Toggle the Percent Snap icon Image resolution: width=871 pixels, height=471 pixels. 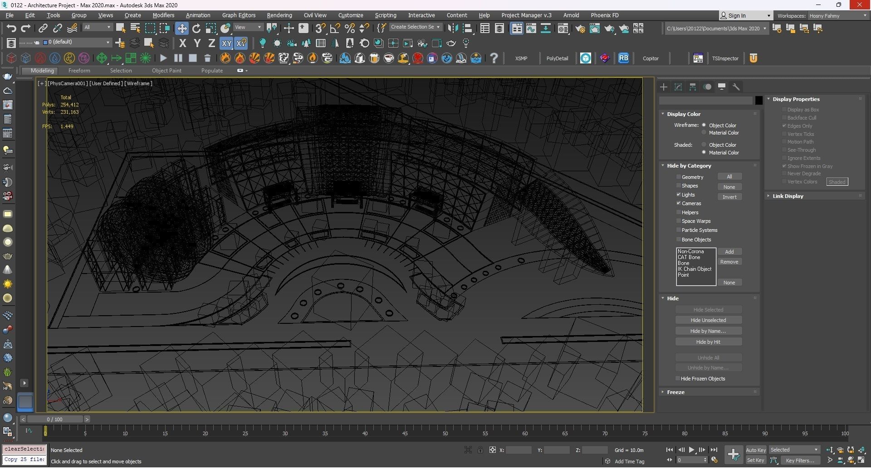pyautogui.click(x=350, y=29)
